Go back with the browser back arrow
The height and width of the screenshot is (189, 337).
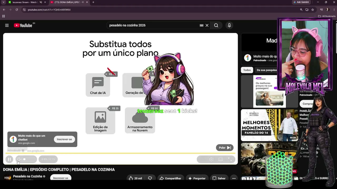coord(4,10)
